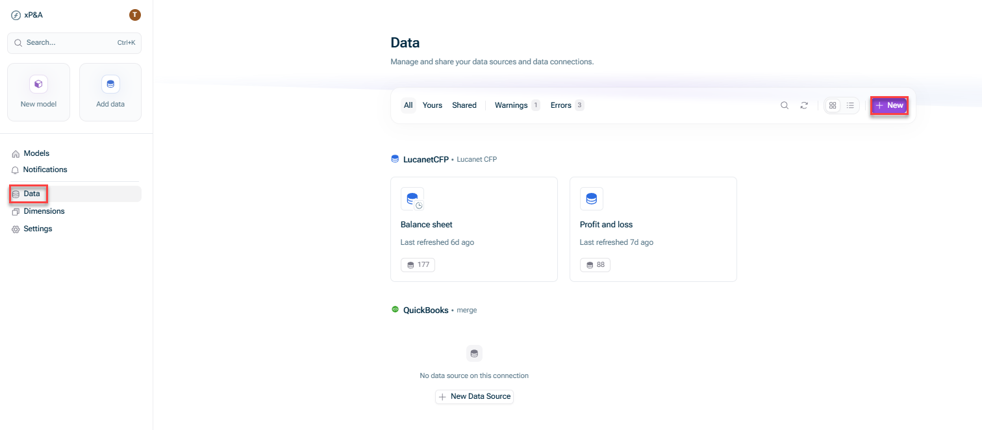
Task: Open the user avatar T menu
Action: click(x=134, y=15)
